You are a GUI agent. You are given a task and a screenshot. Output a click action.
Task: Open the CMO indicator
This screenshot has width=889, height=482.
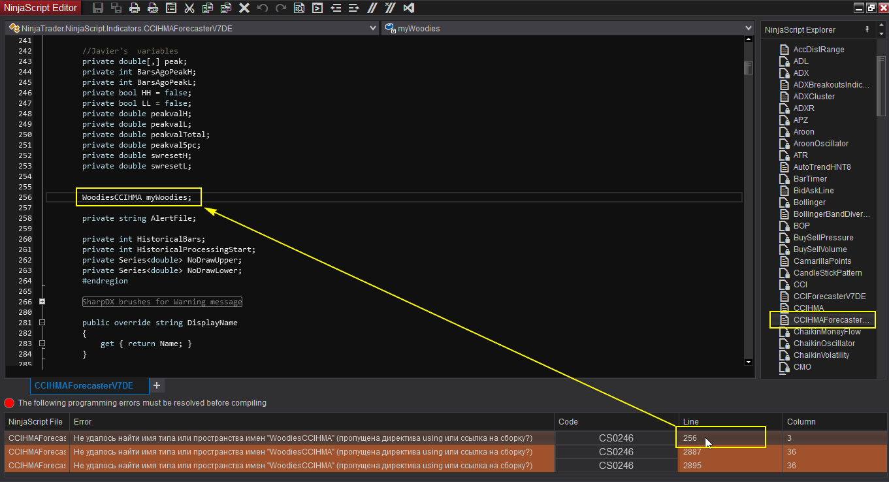[802, 367]
